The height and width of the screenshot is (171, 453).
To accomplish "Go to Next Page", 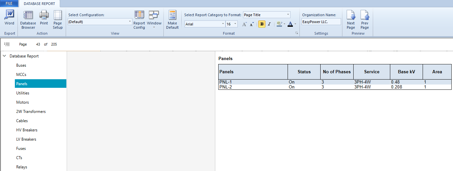I will pos(351,19).
